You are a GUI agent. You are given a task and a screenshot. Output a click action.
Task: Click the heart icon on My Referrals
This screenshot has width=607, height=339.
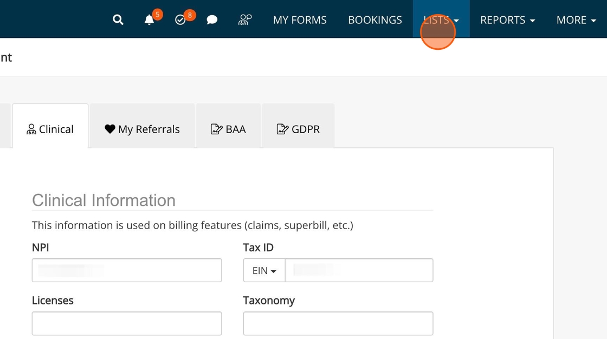click(x=110, y=129)
